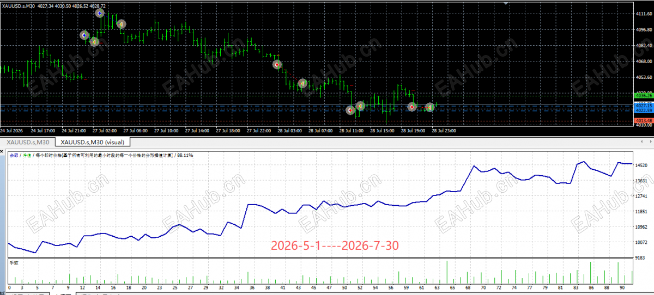Click the 余额 balance legend label
654x295 pixels.
pyautogui.click(x=13, y=155)
